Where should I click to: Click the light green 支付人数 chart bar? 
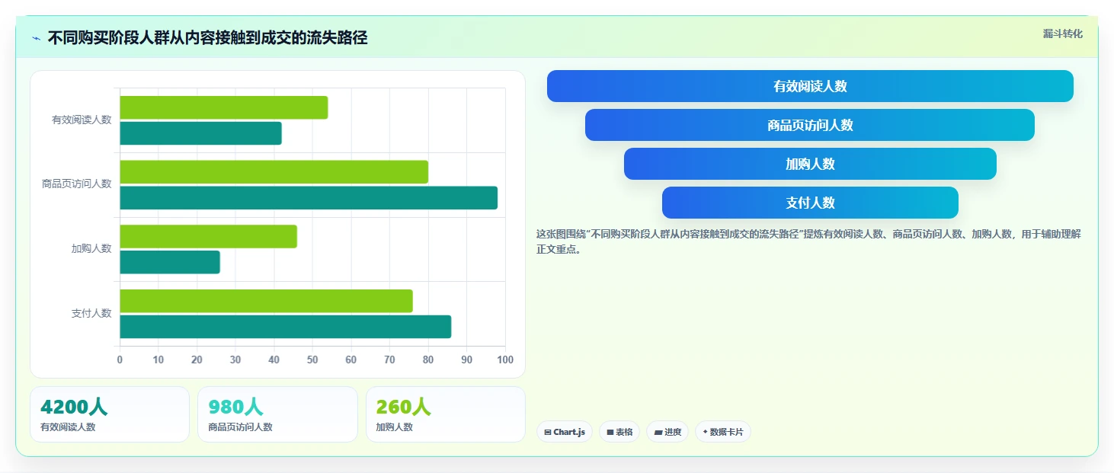266,301
